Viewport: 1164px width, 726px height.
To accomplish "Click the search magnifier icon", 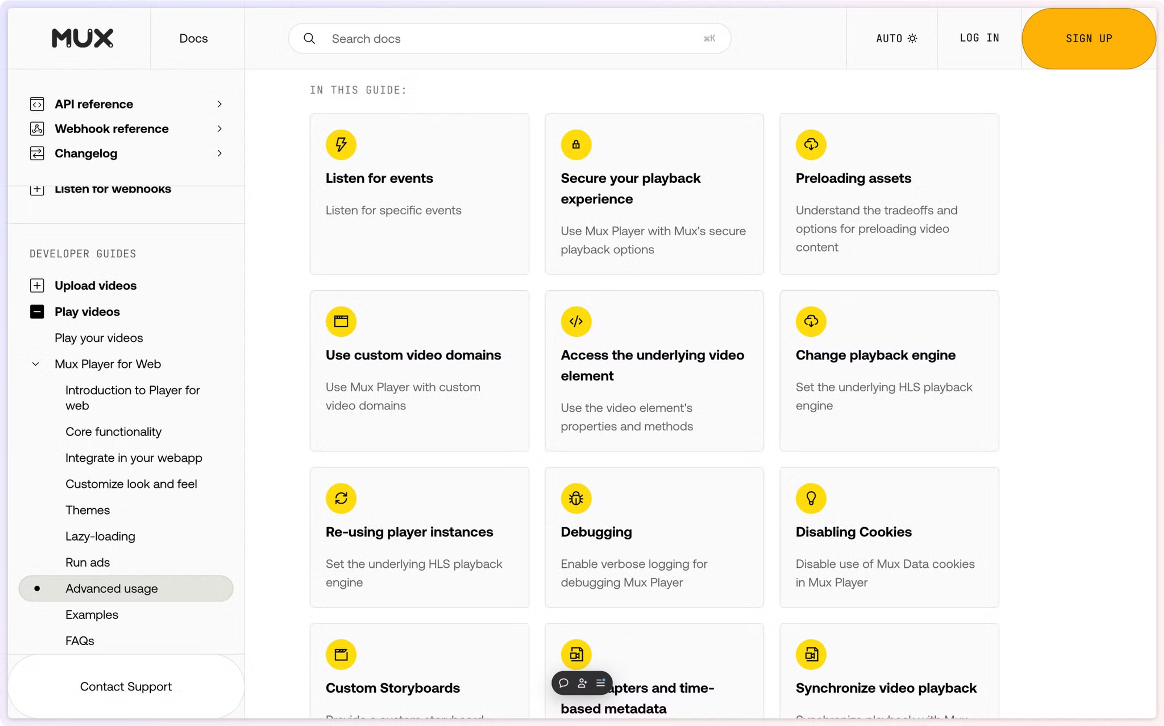I will tap(309, 38).
